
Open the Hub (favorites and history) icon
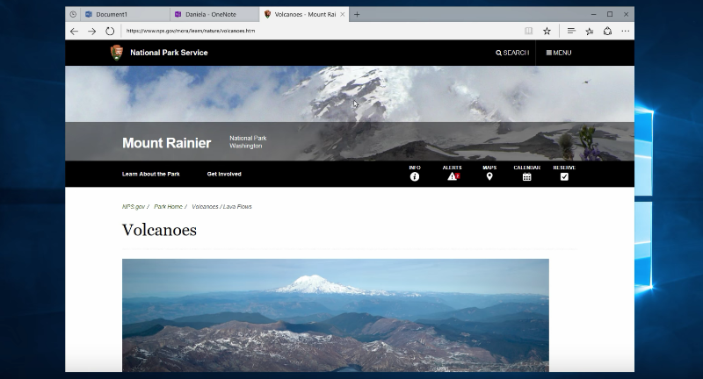pos(571,31)
